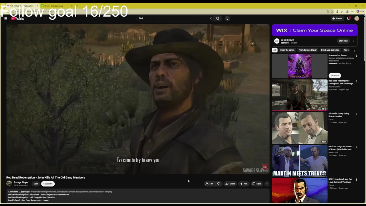Open a new browser tab with plus
366x206 pixels.
pos(77,6)
